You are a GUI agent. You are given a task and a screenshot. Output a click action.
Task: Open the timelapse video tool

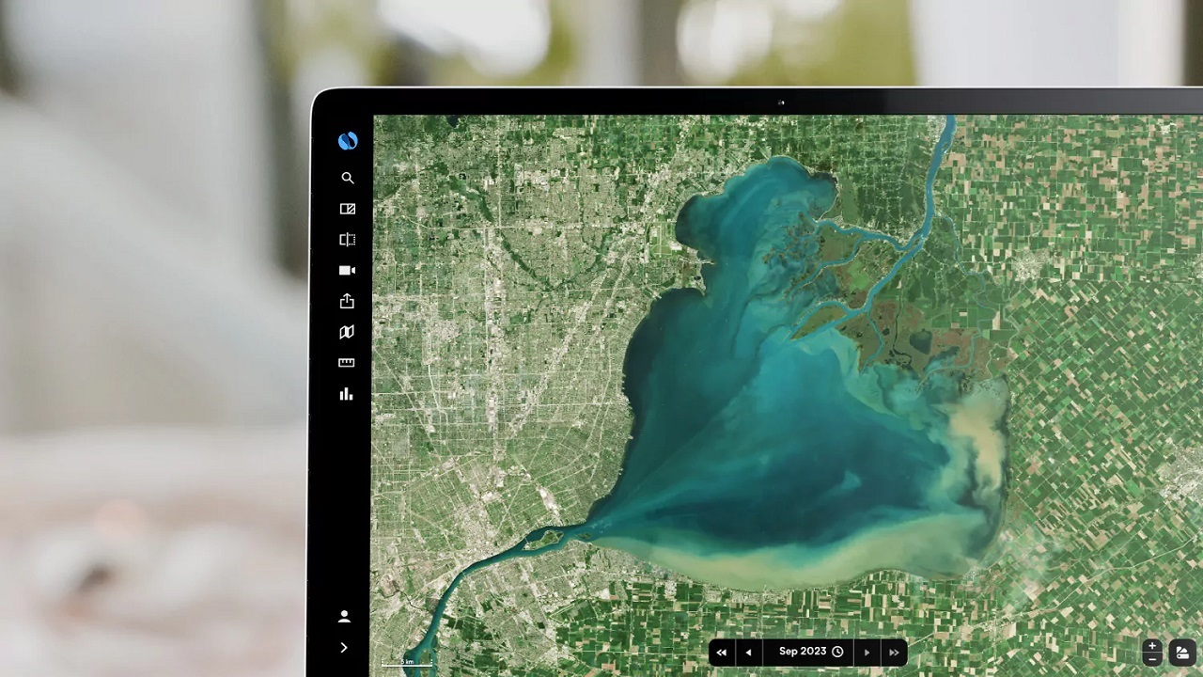[x=348, y=270]
